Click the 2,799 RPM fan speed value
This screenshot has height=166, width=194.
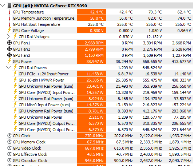[91, 49]
